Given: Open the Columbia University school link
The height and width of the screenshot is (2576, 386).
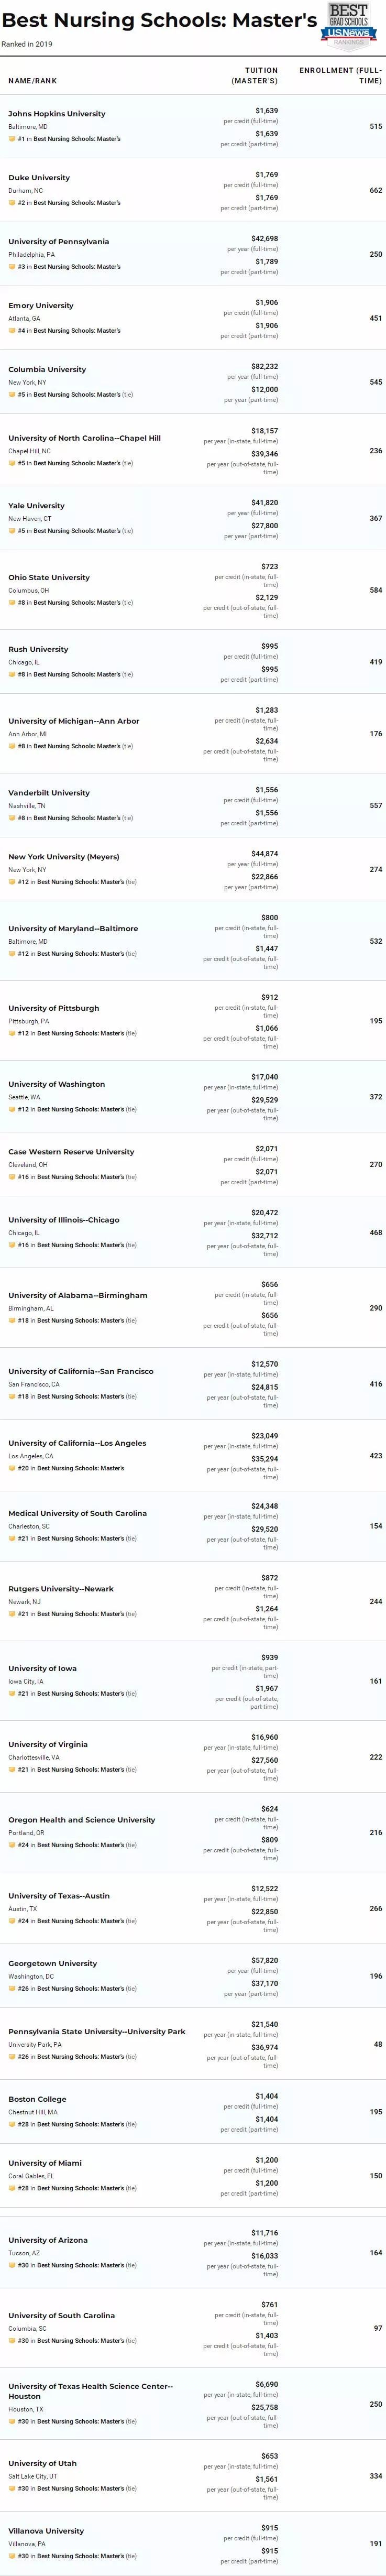Looking at the screenshot, I should [x=47, y=370].
